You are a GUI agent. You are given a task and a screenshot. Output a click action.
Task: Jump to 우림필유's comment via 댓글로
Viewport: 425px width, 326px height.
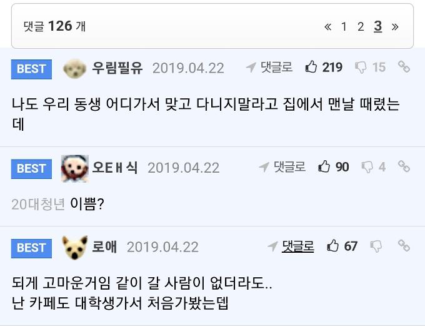(269, 68)
